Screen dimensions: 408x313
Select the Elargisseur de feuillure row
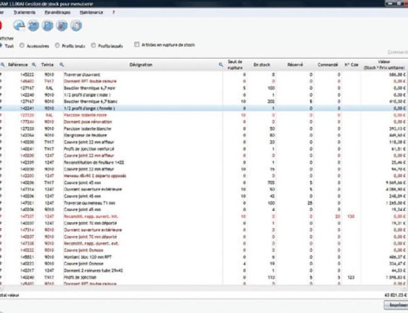203,135
